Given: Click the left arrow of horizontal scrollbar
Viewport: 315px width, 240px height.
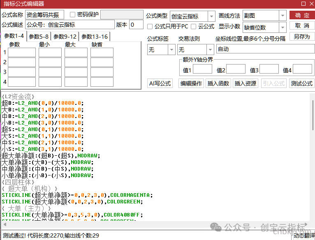Looking at the screenshot, I should pyautogui.click(x=5, y=224).
